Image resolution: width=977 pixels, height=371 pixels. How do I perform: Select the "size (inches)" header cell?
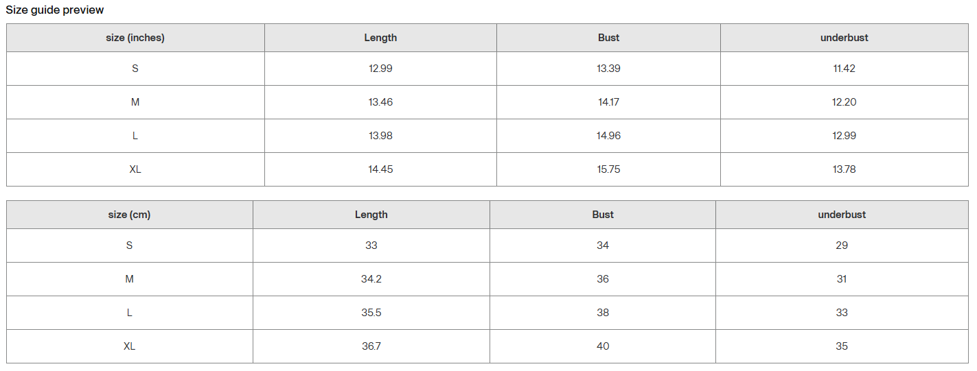[x=135, y=38]
